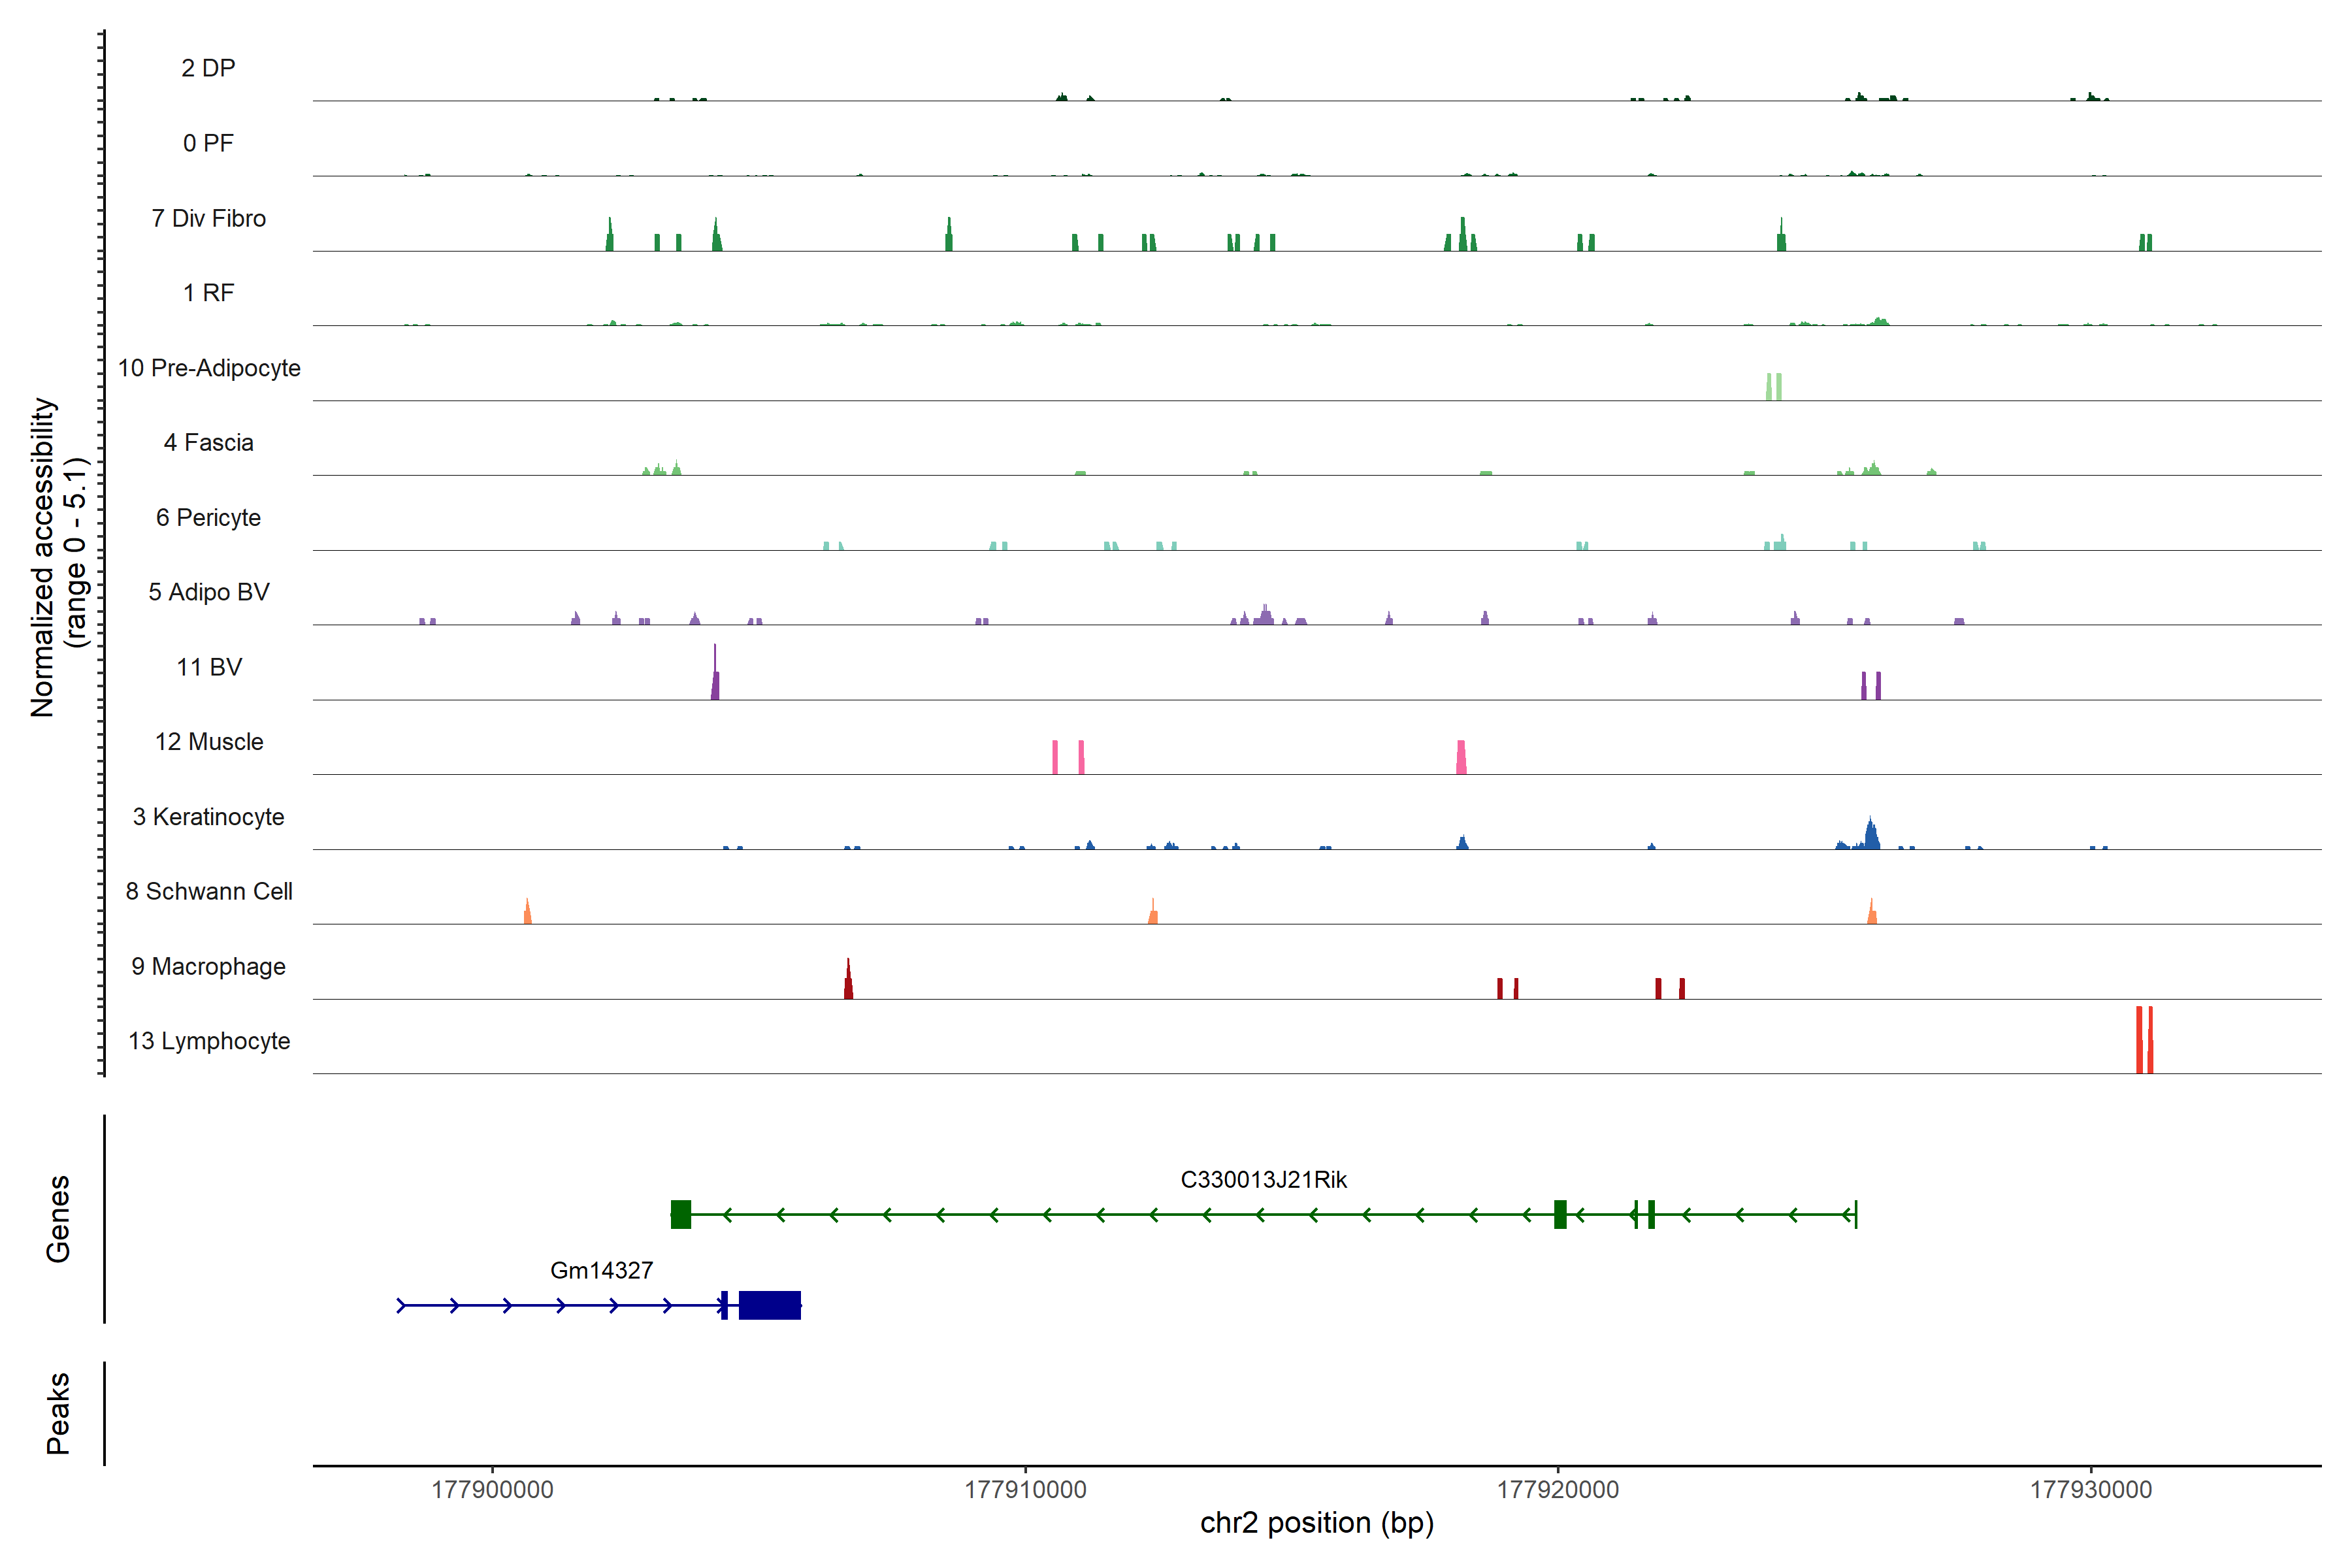Select the large Gm14327 blue exon block
The height and width of the screenshot is (1568, 2352).
point(769,1305)
